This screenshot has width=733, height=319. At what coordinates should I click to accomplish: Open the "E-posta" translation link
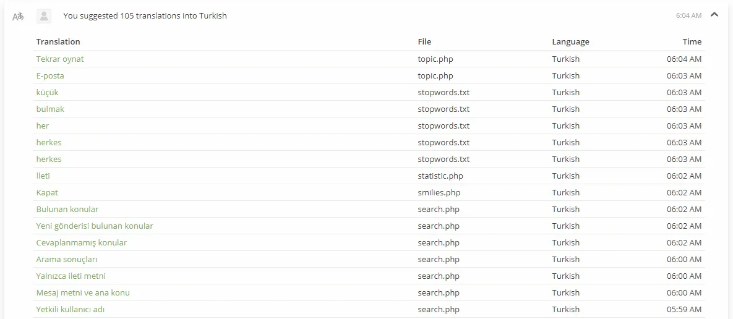click(50, 75)
